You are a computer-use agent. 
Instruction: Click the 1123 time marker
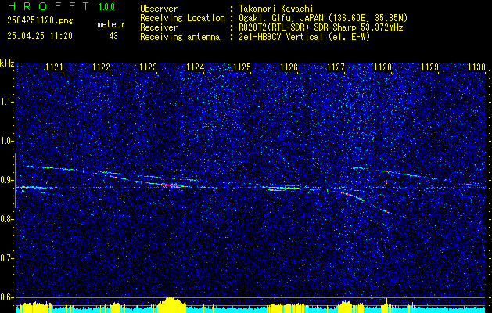[148, 67]
